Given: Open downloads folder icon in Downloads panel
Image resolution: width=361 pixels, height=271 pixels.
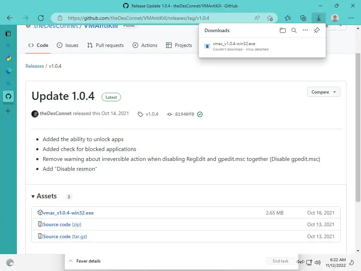Looking at the screenshot, I should tap(282, 30).
